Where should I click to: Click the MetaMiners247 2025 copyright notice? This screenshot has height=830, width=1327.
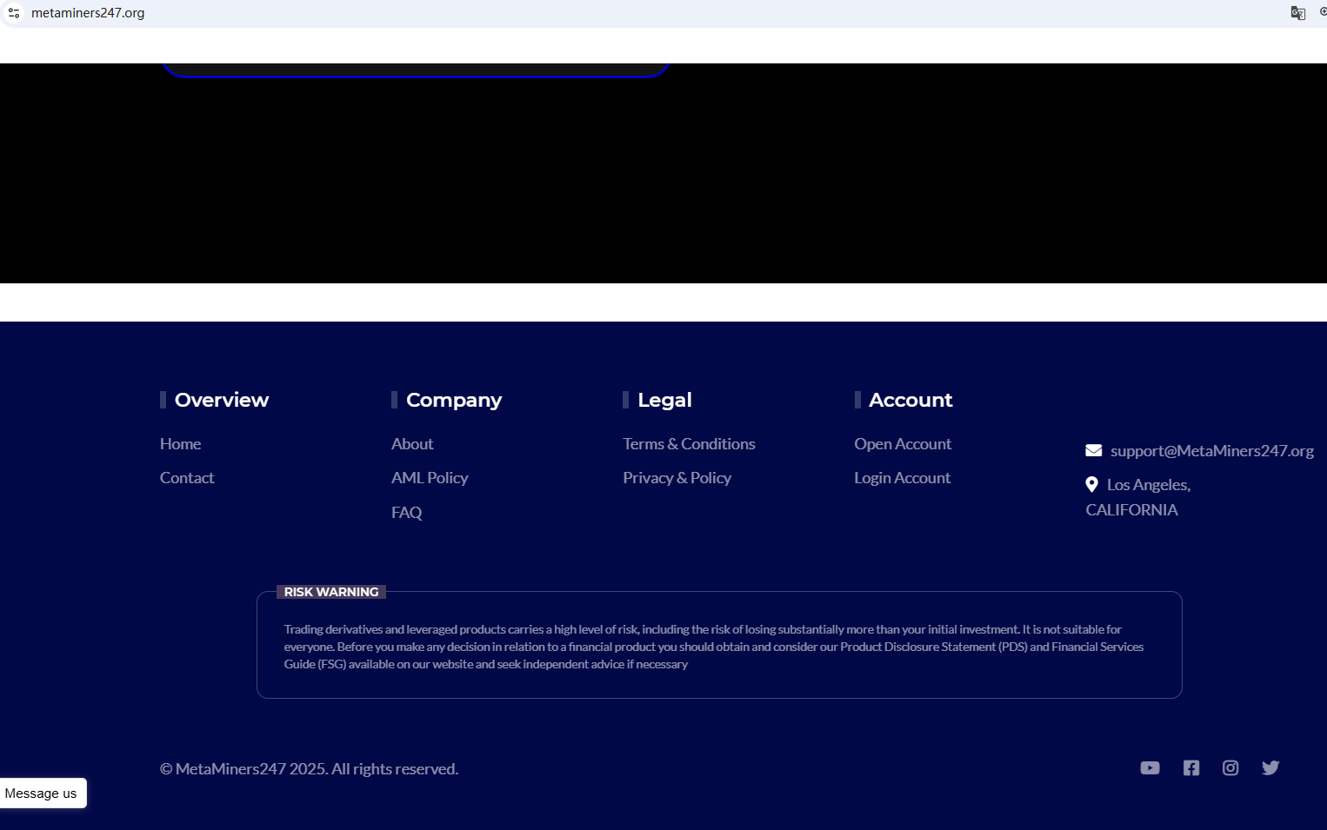pos(309,769)
